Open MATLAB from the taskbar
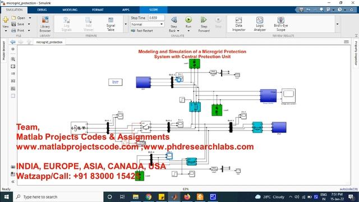359x202 pixels. pos(174,197)
